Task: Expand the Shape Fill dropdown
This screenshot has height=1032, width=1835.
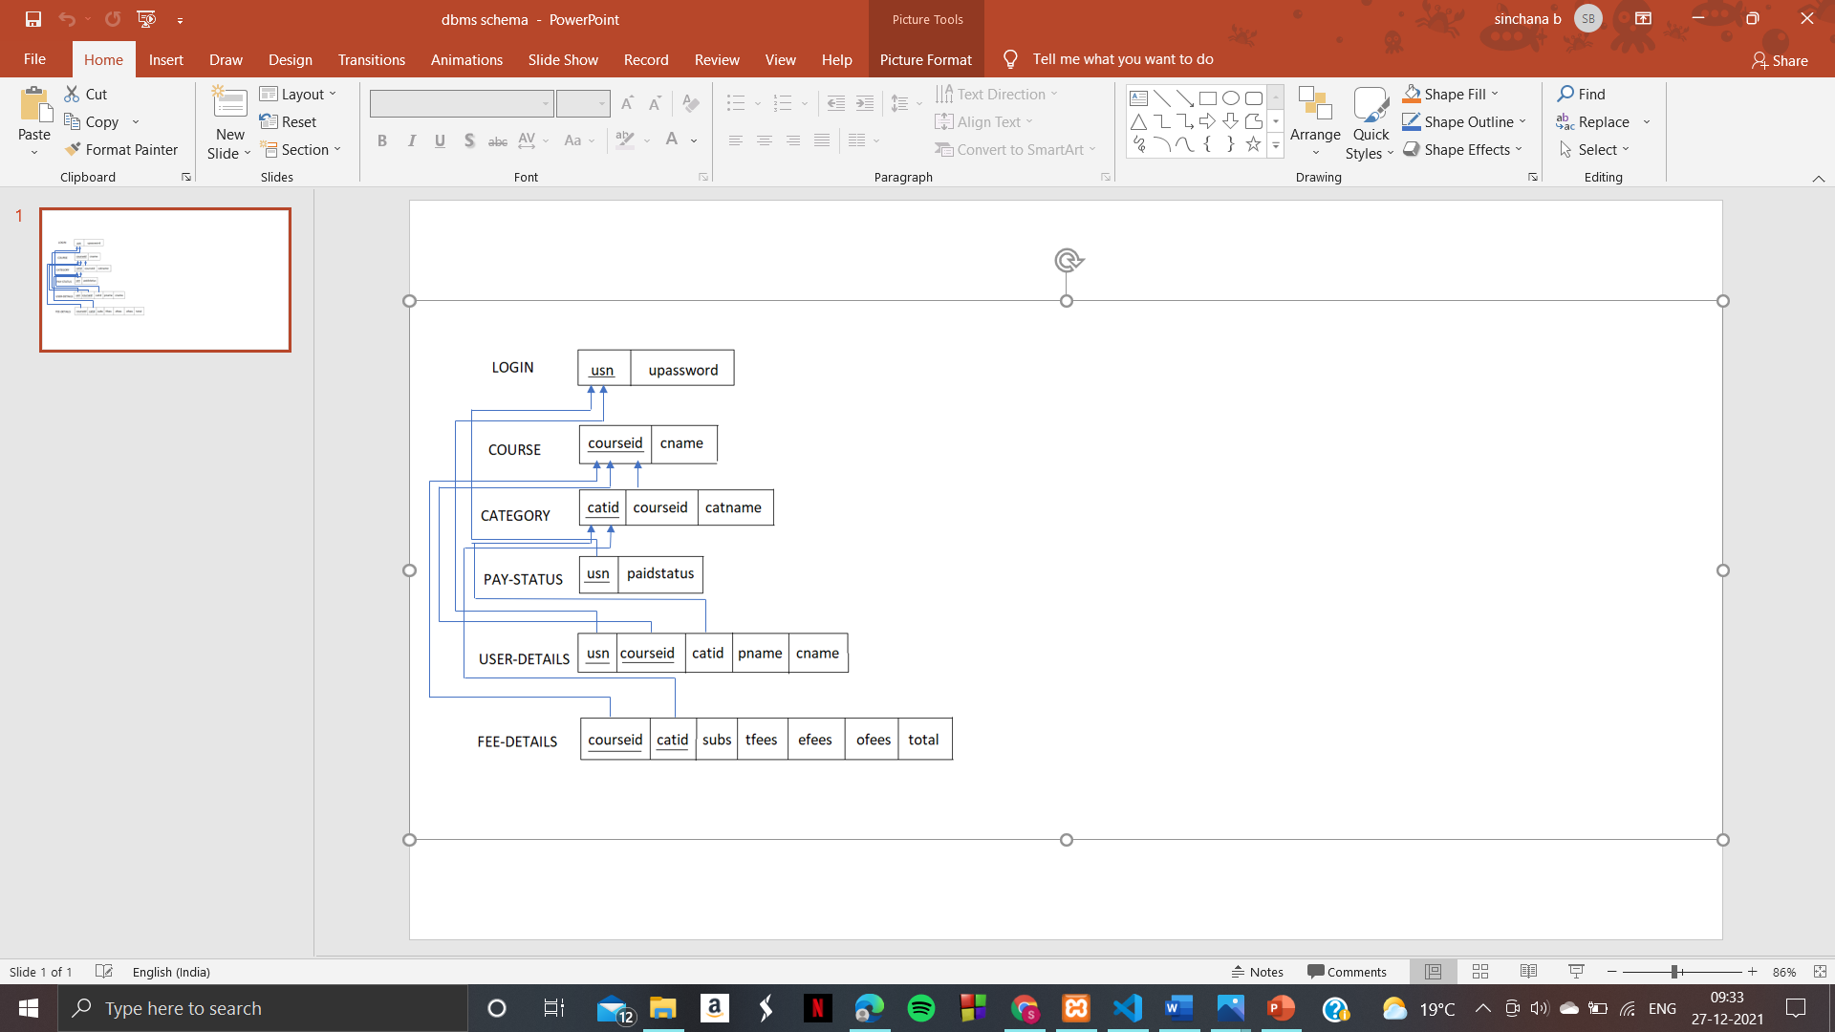Action: point(1495,94)
